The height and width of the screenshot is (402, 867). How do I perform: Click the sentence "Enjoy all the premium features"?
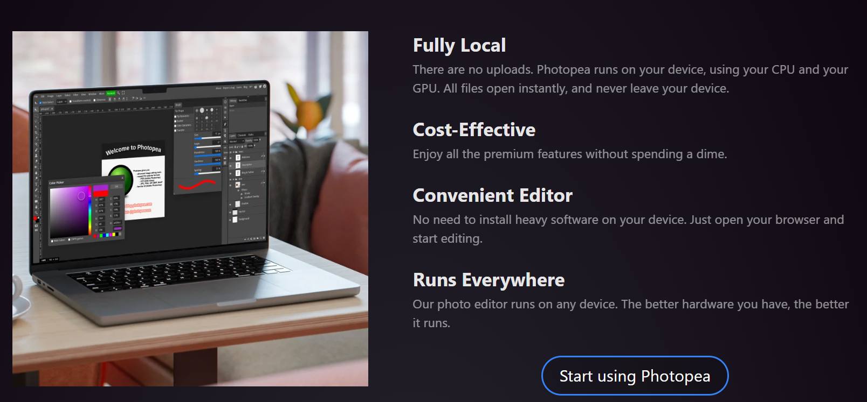pos(570,154)
